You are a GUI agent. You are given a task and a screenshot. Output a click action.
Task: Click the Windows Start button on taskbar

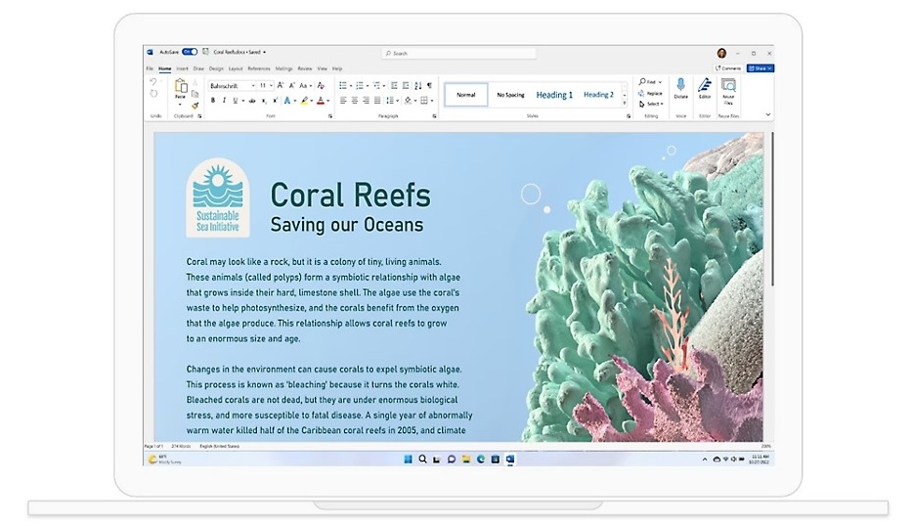408,459
